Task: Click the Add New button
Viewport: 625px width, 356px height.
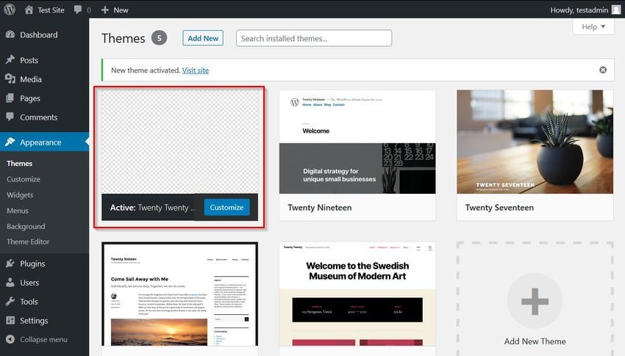Action: tap(203, 38)
